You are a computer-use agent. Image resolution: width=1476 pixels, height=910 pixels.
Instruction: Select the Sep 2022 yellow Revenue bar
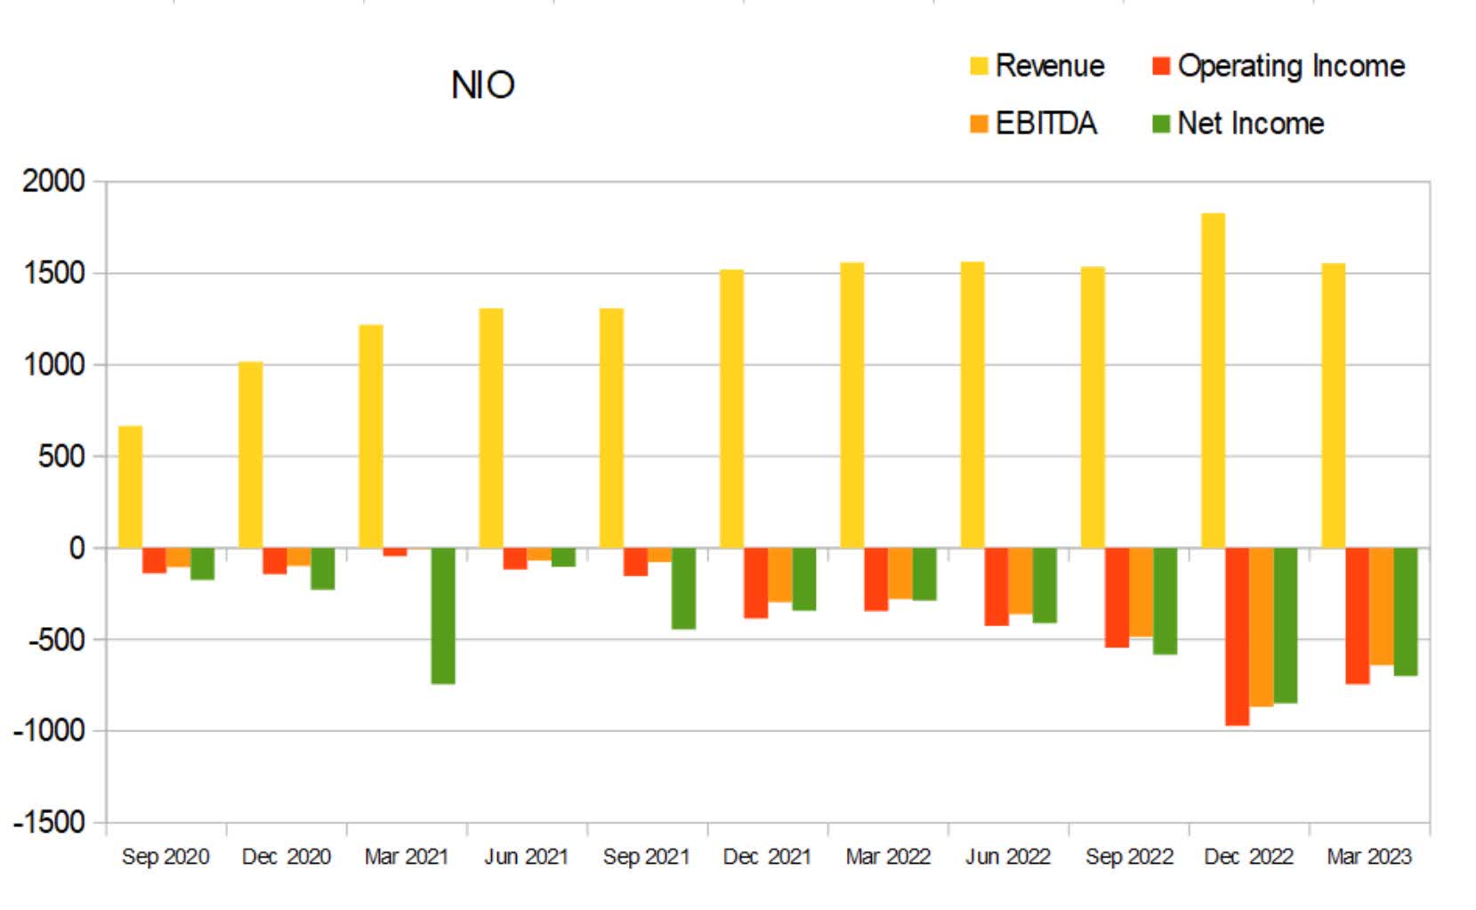point(1093,407)
